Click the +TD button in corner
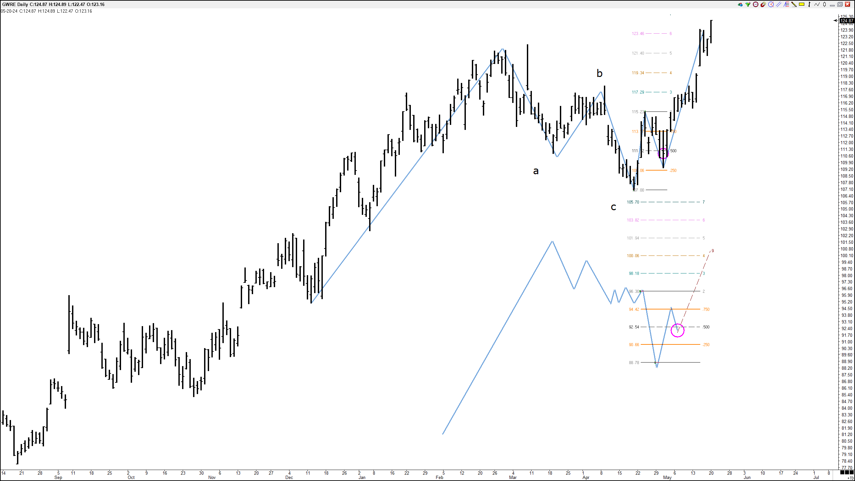The height and width of the screenshot is (481, 855). (851, 478)
